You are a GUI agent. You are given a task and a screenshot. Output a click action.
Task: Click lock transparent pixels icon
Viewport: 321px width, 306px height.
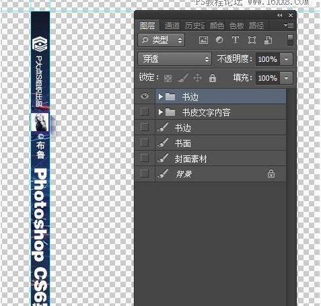click(x=168, y=78)
